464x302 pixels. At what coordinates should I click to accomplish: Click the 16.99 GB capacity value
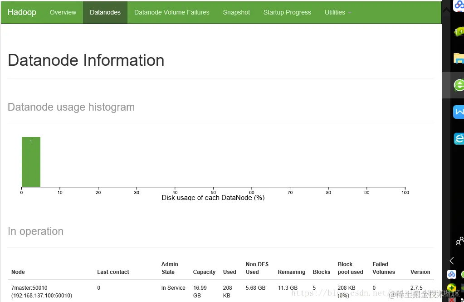[x=200, y=292]
